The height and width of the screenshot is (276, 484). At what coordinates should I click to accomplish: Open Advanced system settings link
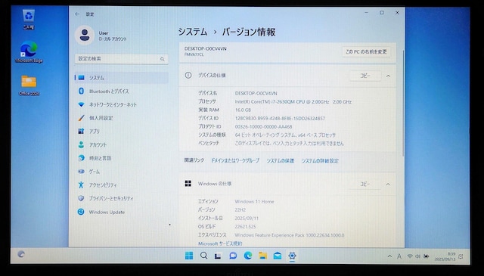coord(320,160)
